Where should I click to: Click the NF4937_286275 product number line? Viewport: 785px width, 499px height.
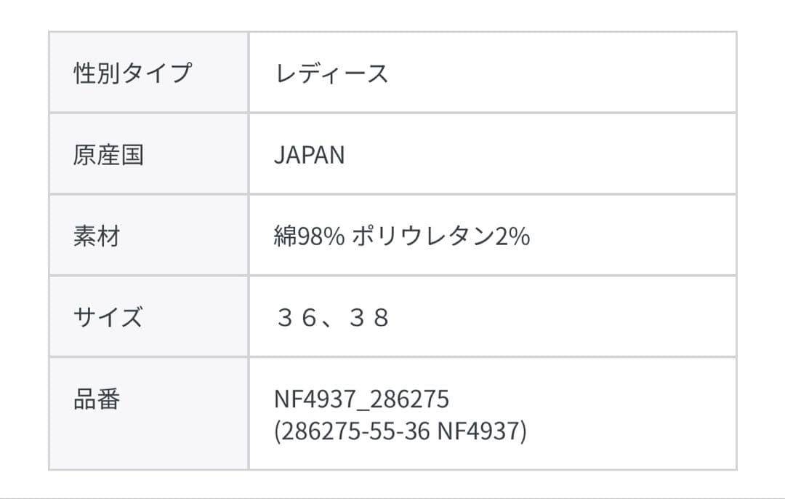click(x=361, y=399)
